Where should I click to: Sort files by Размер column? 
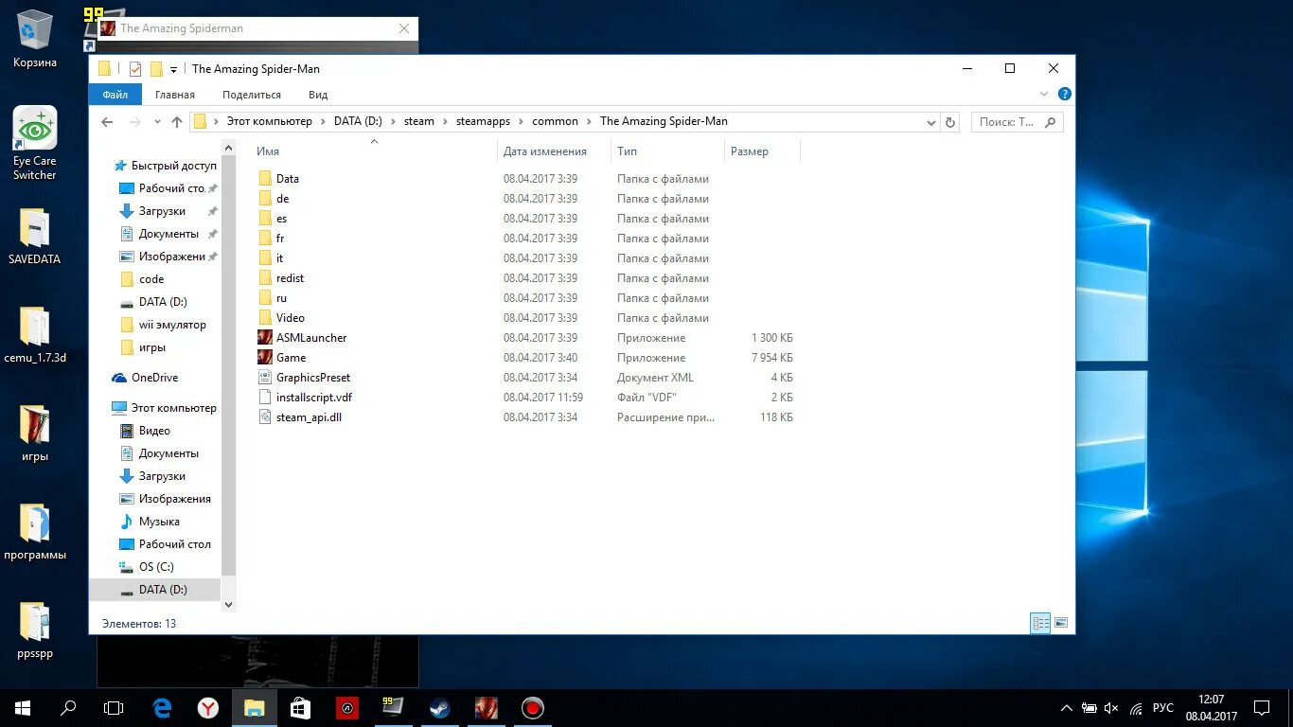tap(750, 151)
